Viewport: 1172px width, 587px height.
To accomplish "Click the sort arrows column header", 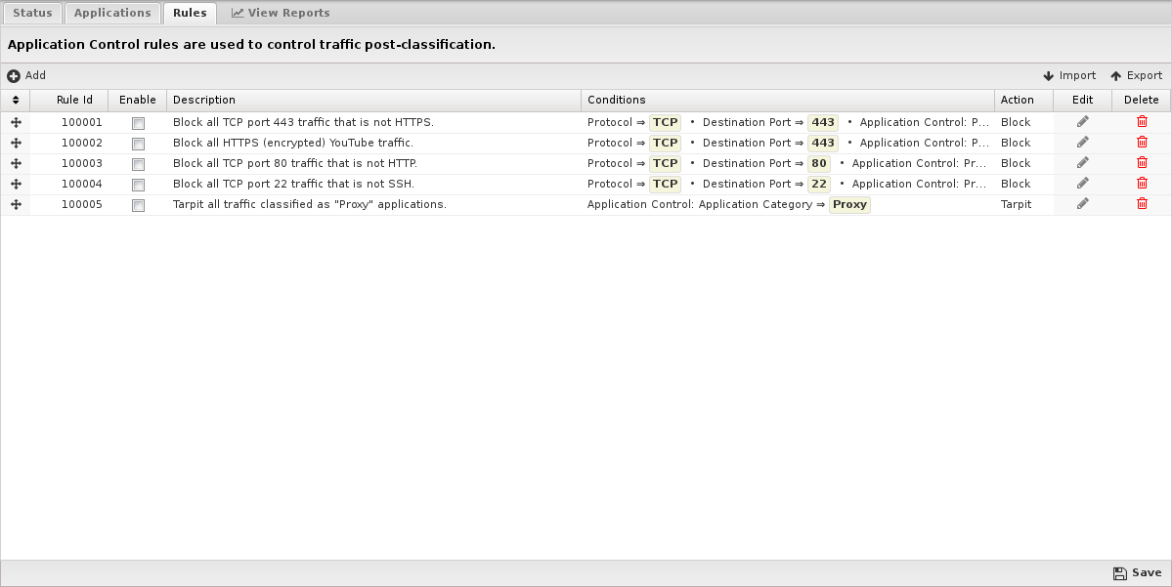I will coord(16,100).
